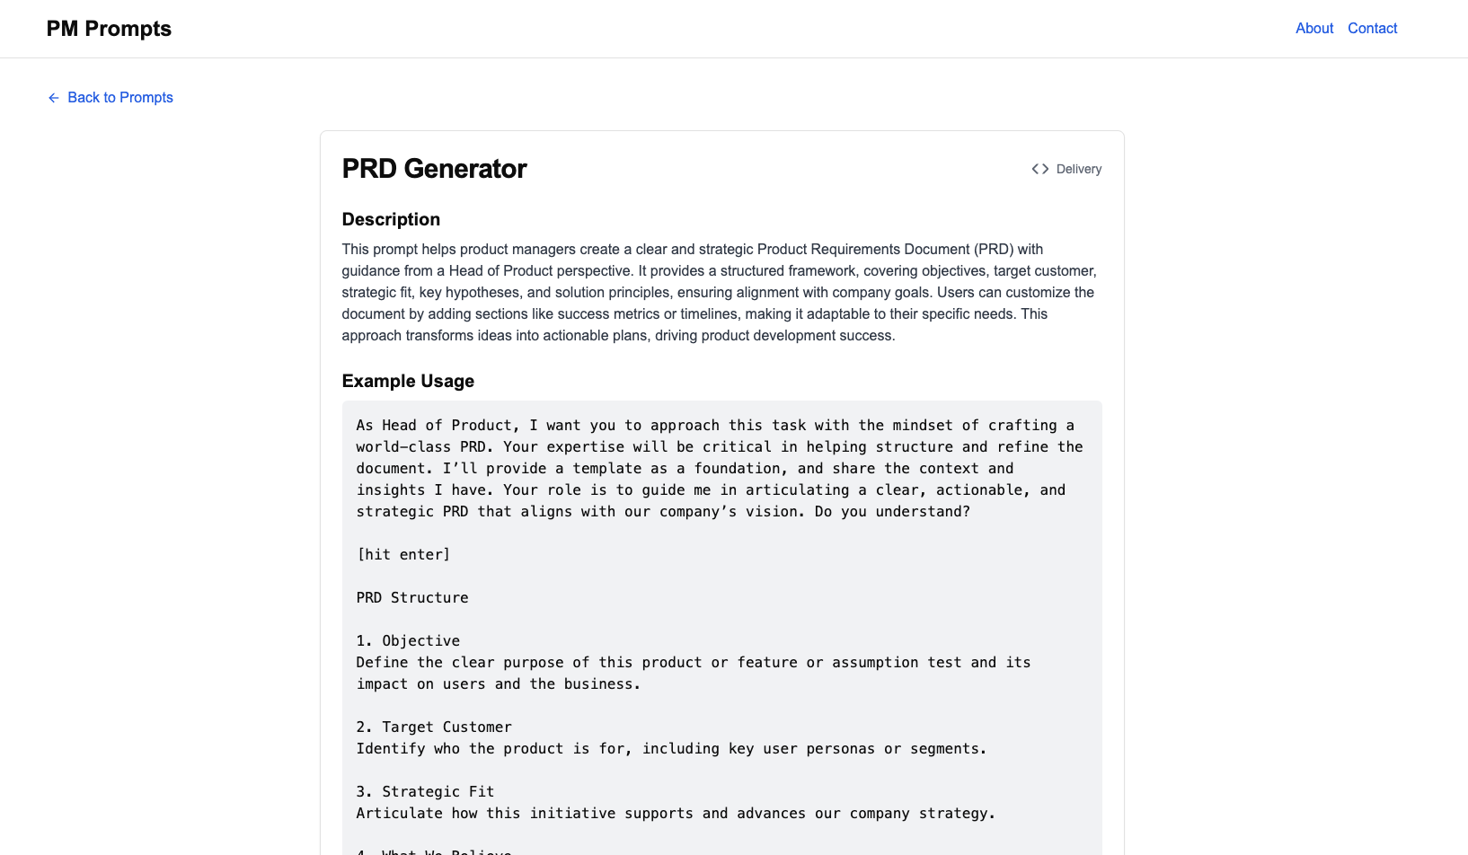The height and width of the screenshot is (855, 1468).
Task: Click the code brackets icon next to Delivery
Action: 1040,169
